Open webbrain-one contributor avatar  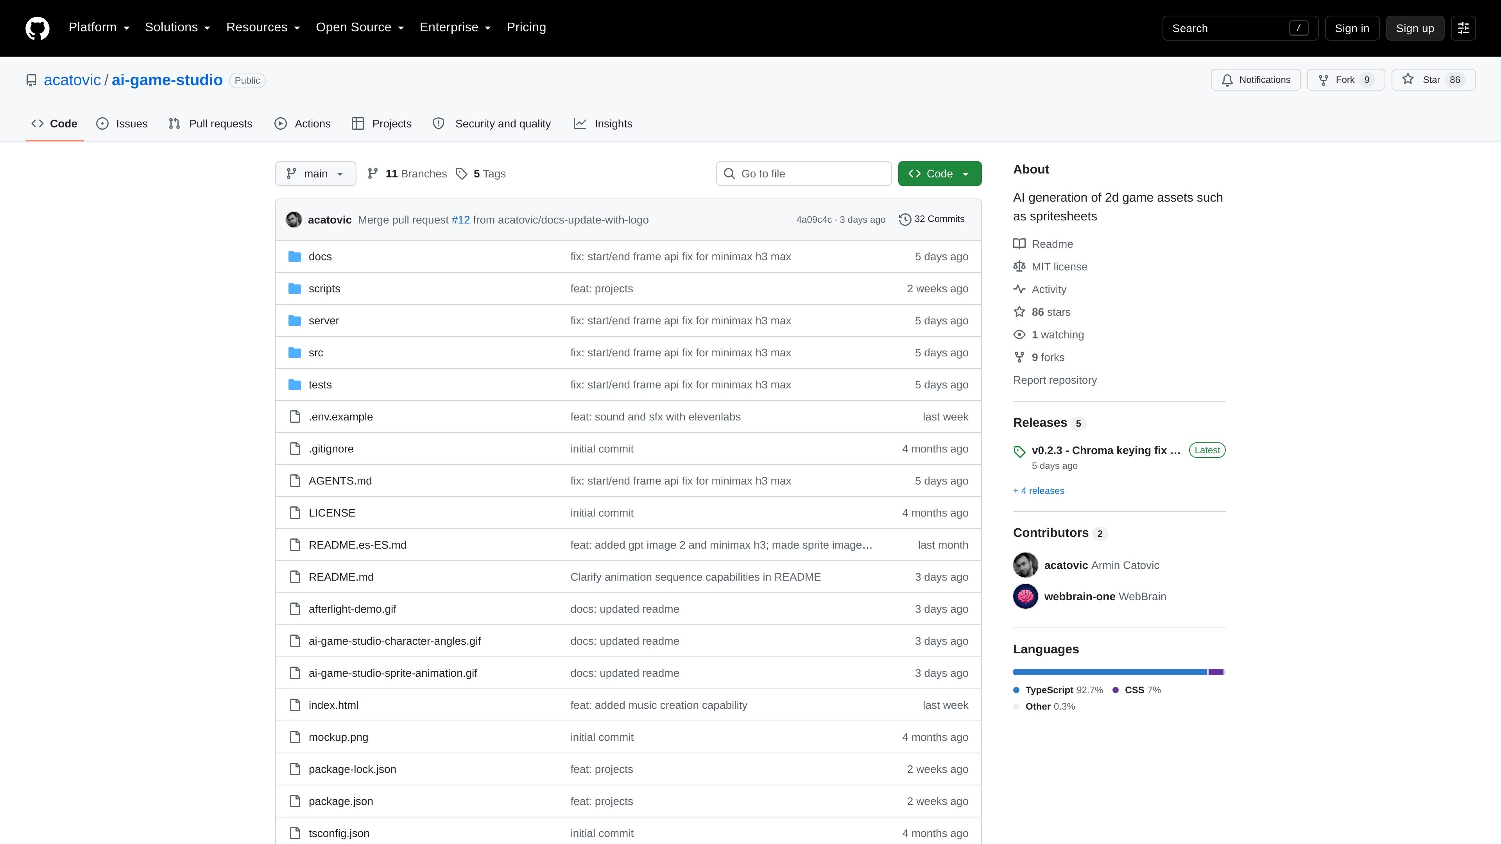1026,596
